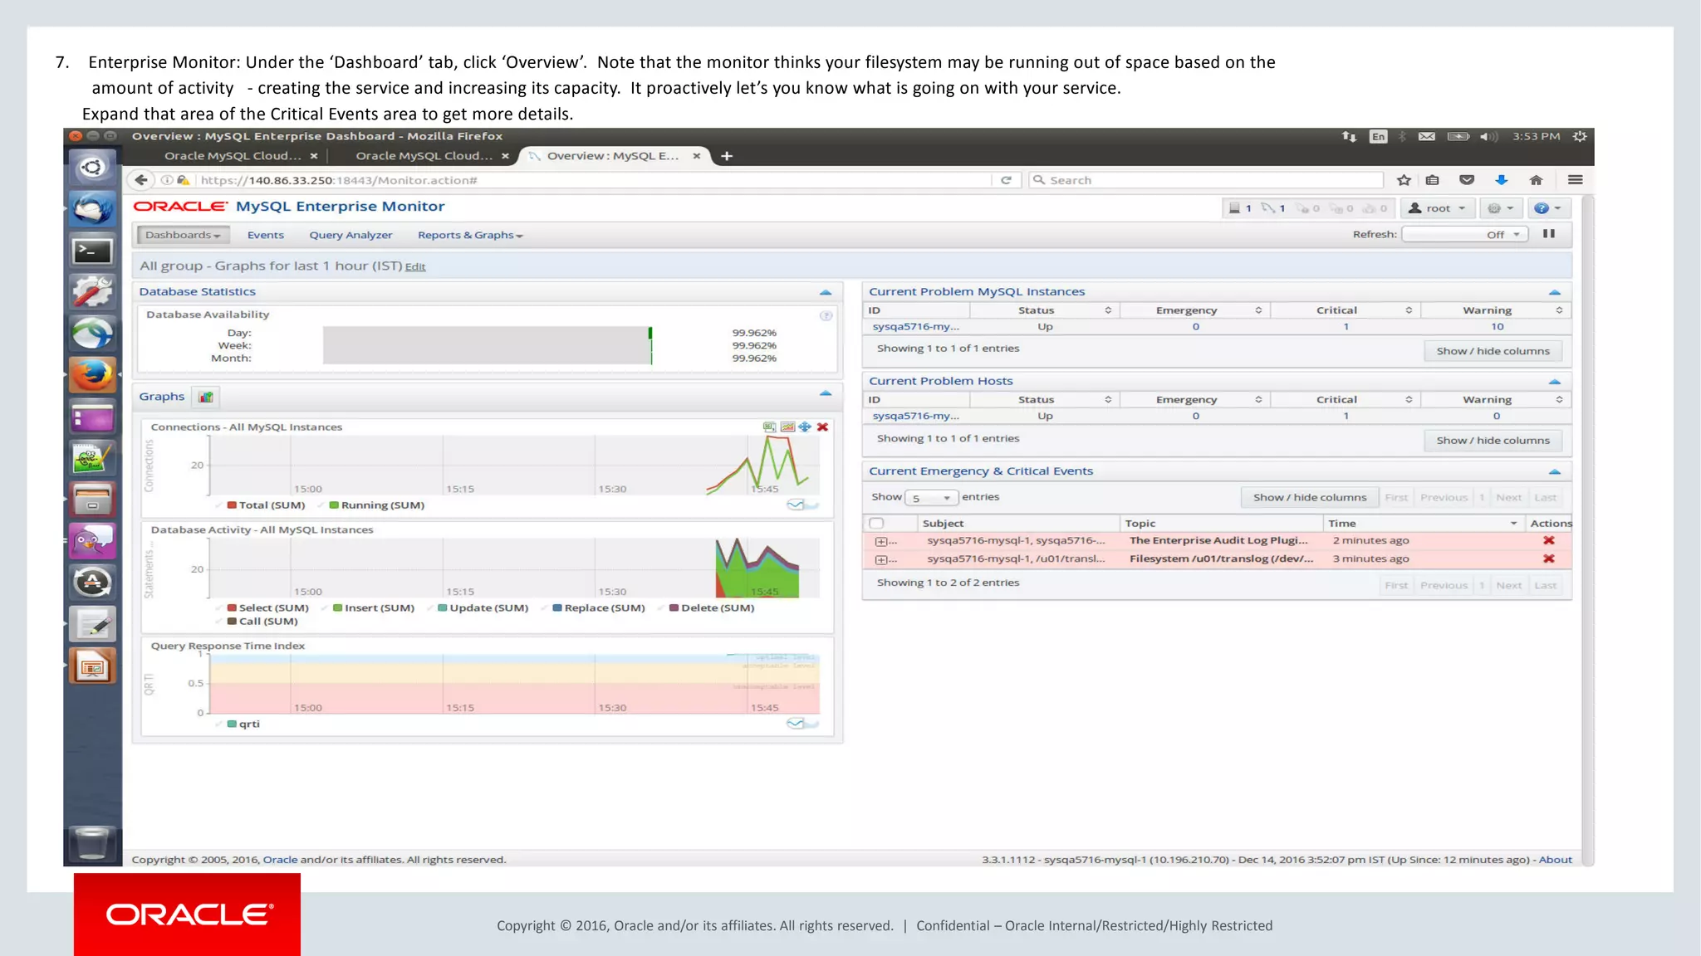Collapse the Current Problem Hosts panel
Screen dimensions: 1701x956
coord(1554,382)
